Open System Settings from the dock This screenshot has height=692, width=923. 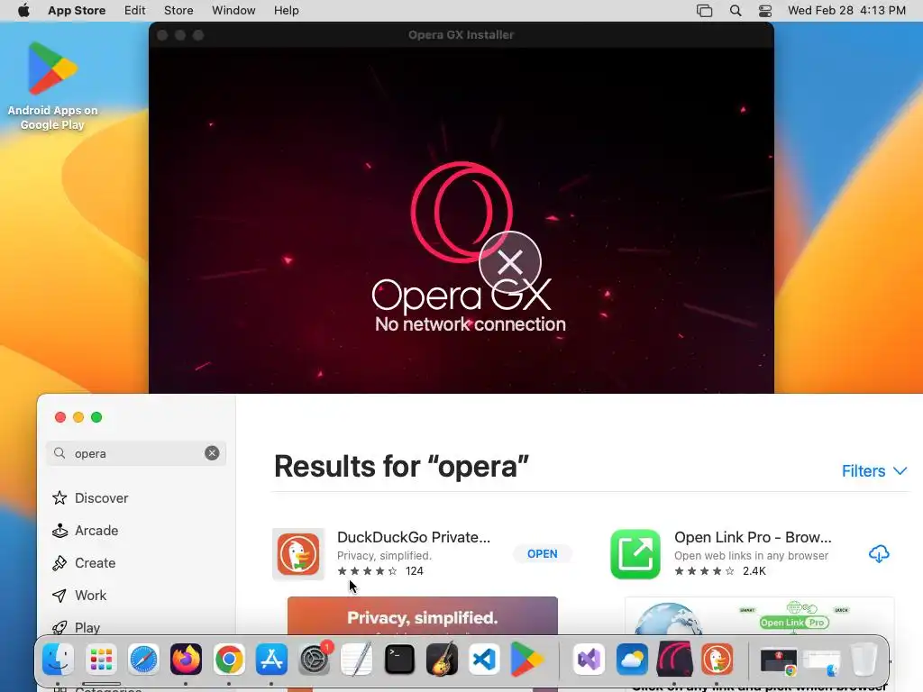[315, 660]
